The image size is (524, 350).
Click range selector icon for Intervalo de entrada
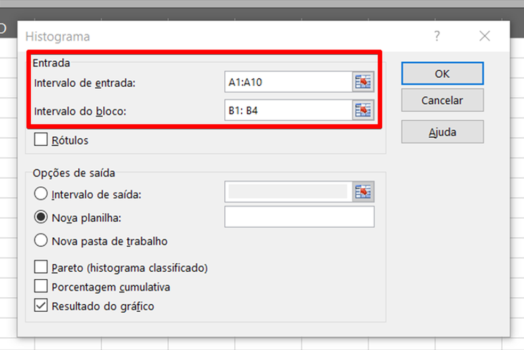(x=363, y=82)
